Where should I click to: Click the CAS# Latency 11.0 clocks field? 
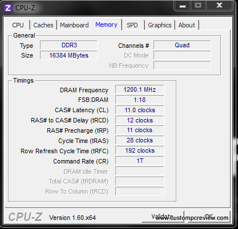pyautogui.click(x=140, y=110)
